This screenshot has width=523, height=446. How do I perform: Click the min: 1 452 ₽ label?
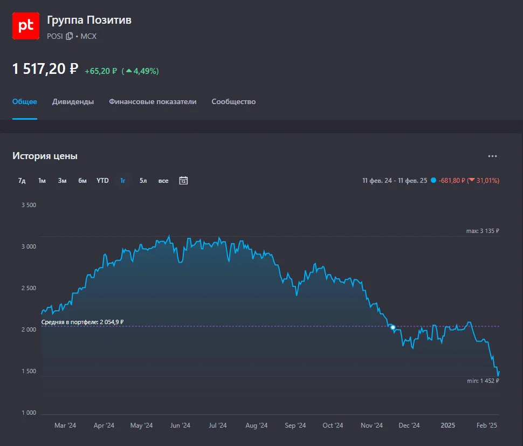pyautogui.click(x=483, y=381)
